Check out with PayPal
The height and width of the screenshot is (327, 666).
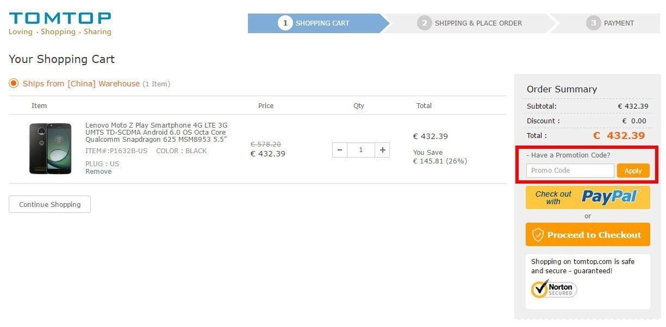[x=588, y=198]
